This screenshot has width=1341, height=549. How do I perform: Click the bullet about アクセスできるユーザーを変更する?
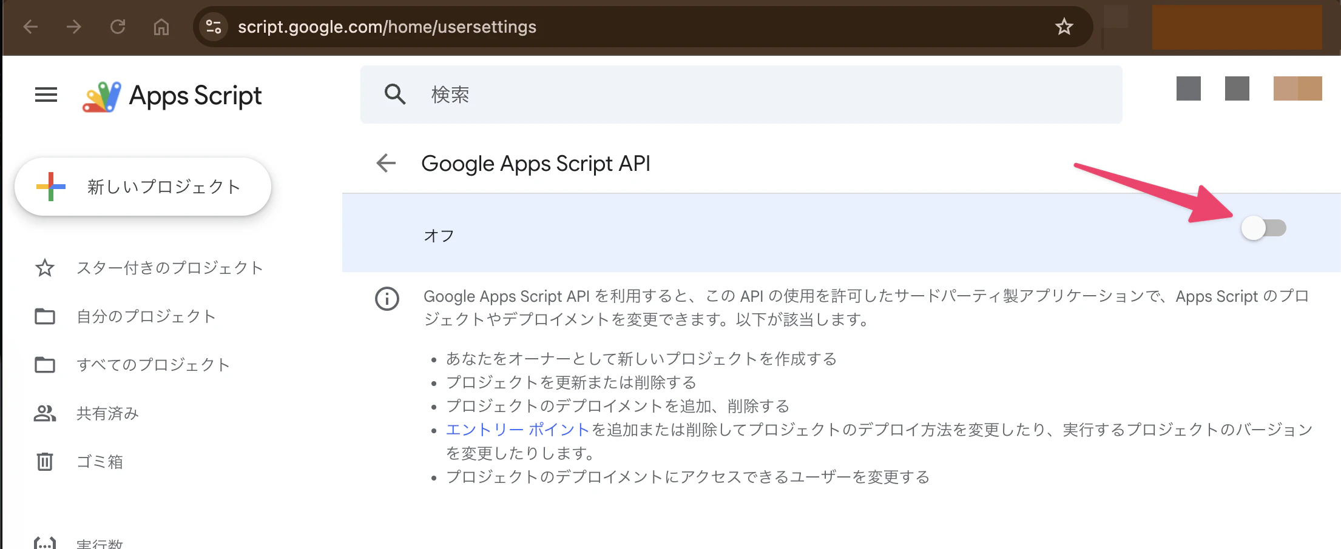(x=688, y=477)
